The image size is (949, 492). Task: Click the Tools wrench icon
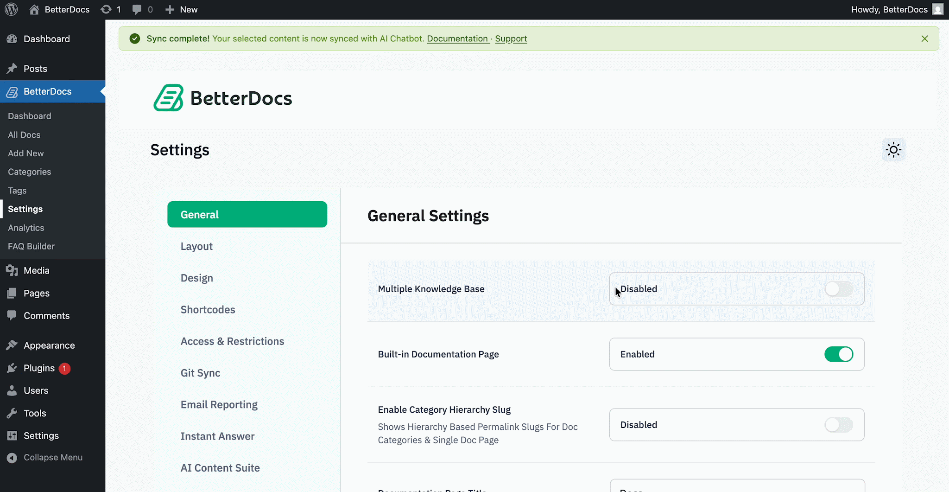pyautogui.click(x=12, y=413)
